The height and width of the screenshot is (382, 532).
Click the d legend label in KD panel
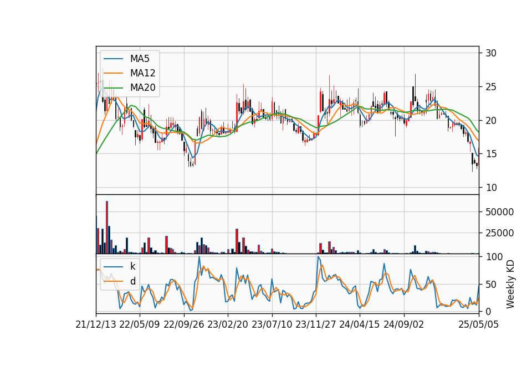(x=132, y=281)
